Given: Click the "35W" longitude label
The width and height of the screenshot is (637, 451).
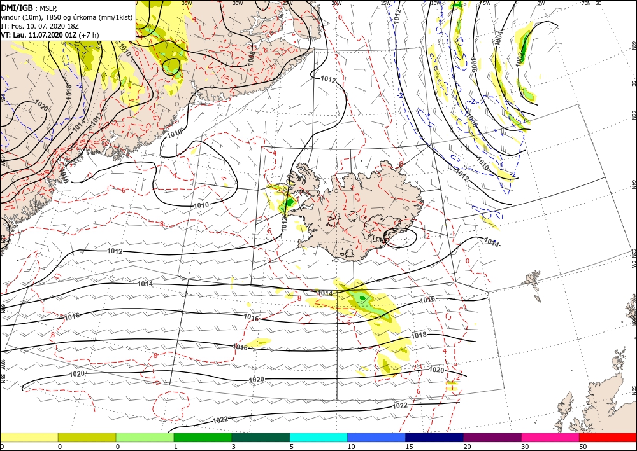Looking at the screenshot, I should (187, 3).
